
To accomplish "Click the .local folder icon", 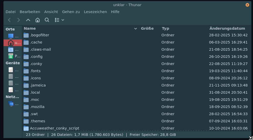I will 26,92.
